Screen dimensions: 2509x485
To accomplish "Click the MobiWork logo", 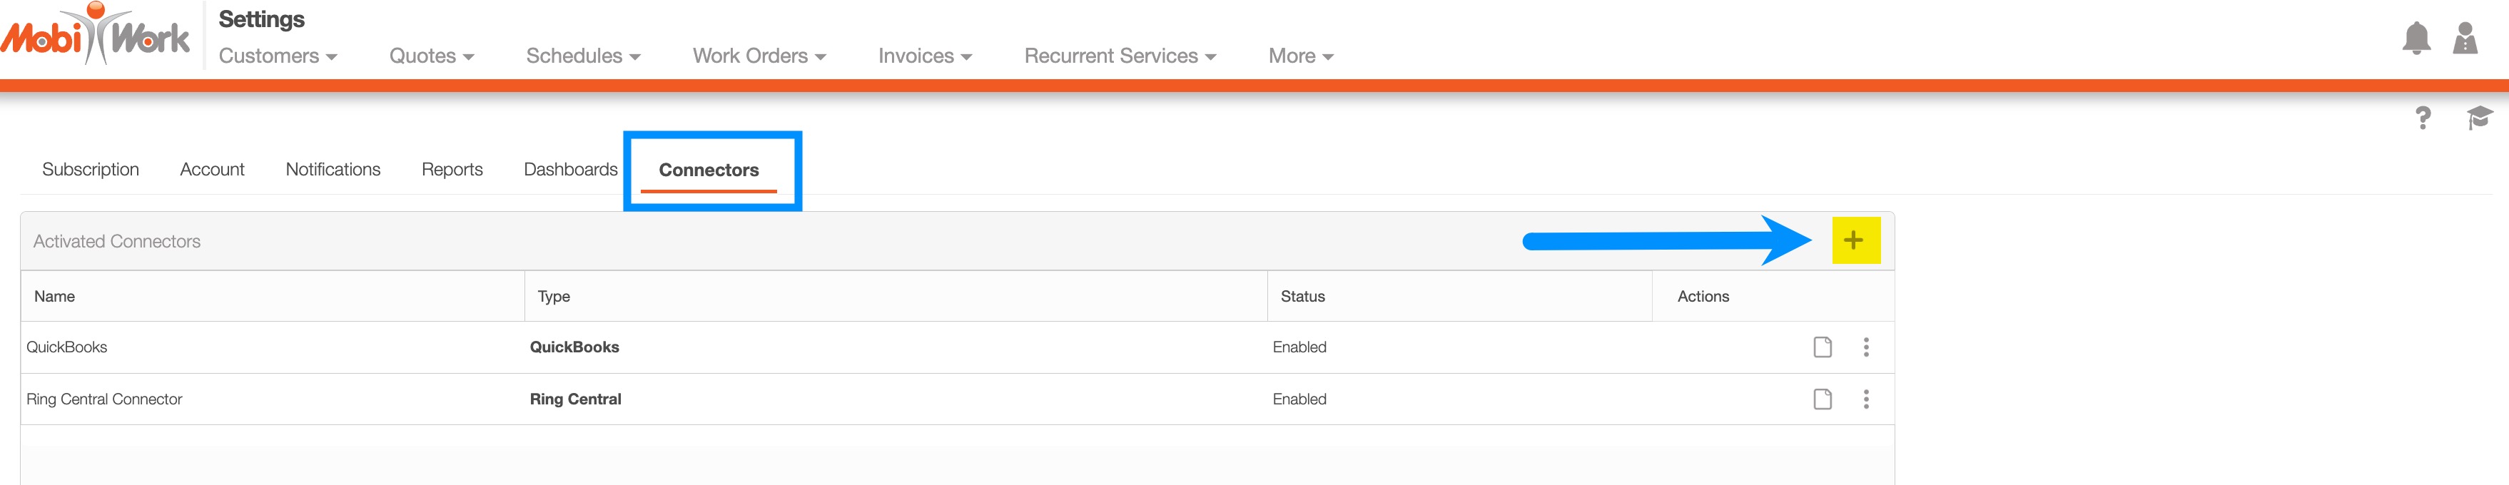I will click(96, 35).
